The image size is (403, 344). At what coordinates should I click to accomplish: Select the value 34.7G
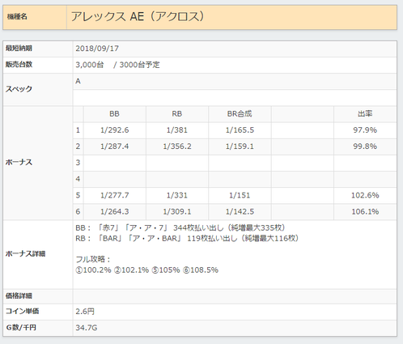[87, 328]
